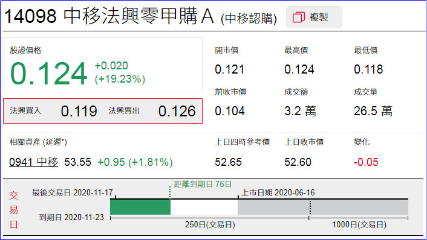Screen dimensions: 427x240
Task: Click the warrant price 0.124
Action: tap(48, 74)
